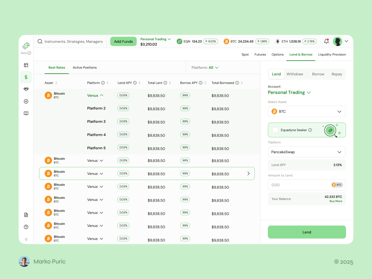Sort table by the Platform column arrows
This screenshot has width=372, height=279.
[108, 83]
